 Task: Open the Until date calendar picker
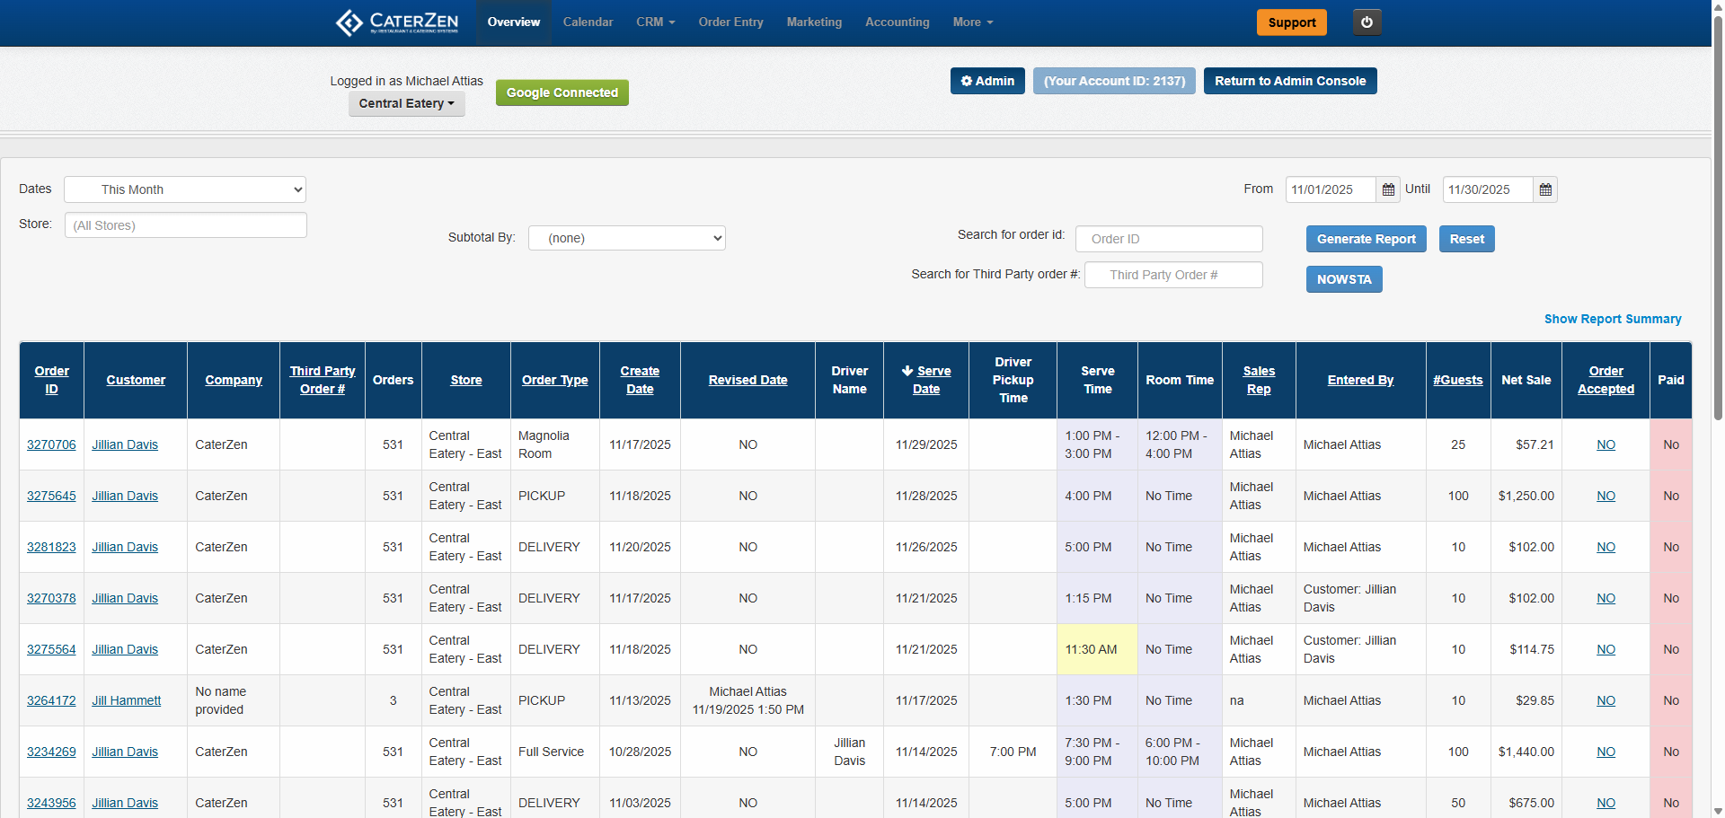click(x=1545, y=189)
